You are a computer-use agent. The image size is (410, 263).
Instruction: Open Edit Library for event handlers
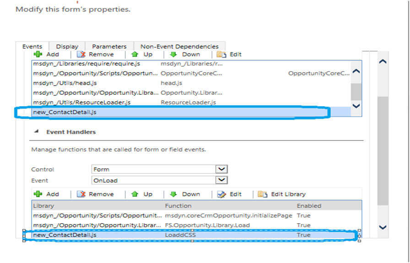pos(262,194)
